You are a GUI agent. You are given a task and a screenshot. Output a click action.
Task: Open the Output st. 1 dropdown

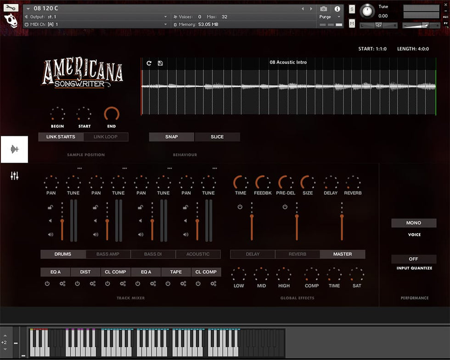(96, 17)
